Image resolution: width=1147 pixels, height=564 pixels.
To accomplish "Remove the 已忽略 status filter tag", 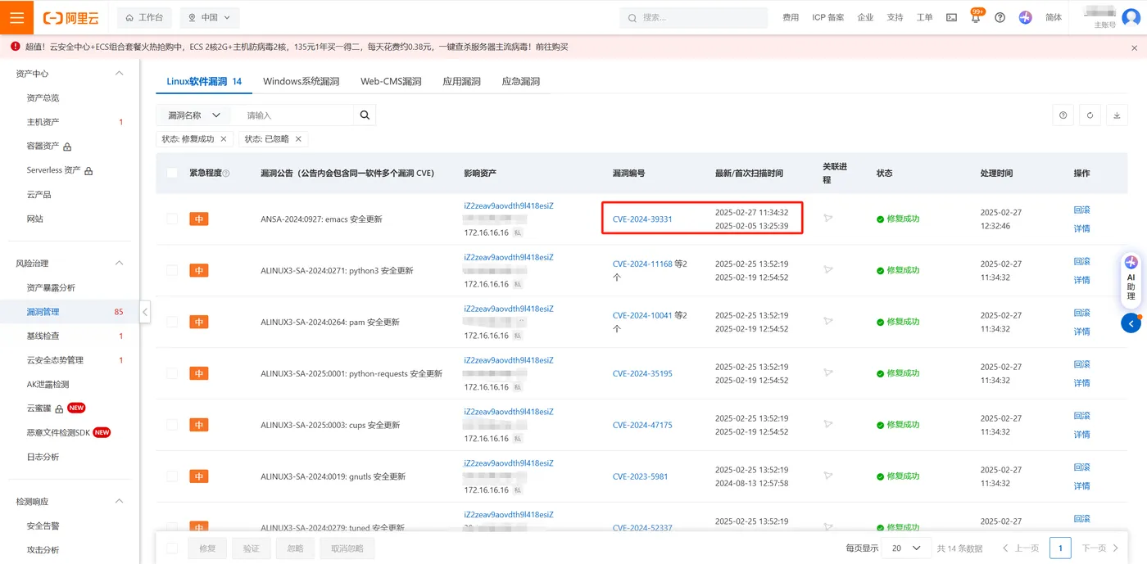I will [x=298, y=139].
